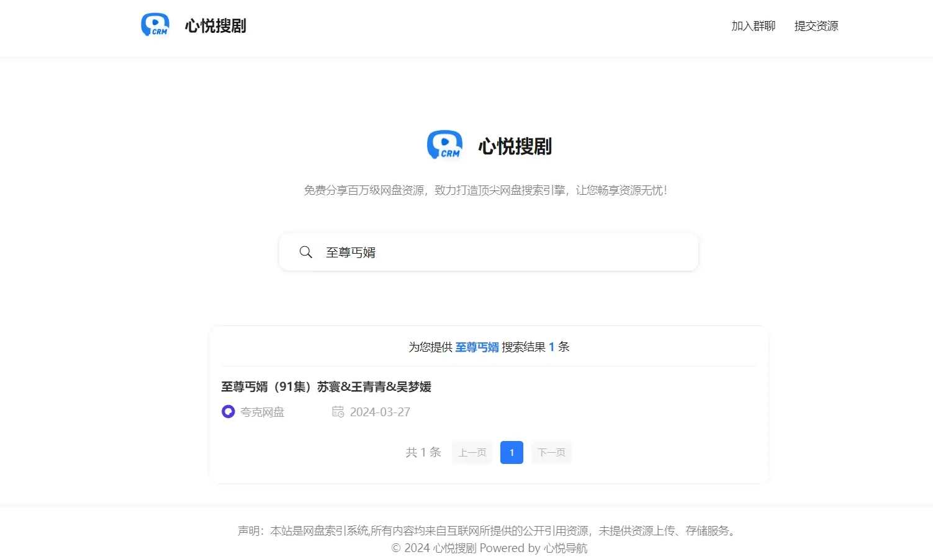Click the 2024-03-27 date text
Screen dimensions: 933x557
coord(380,412)
